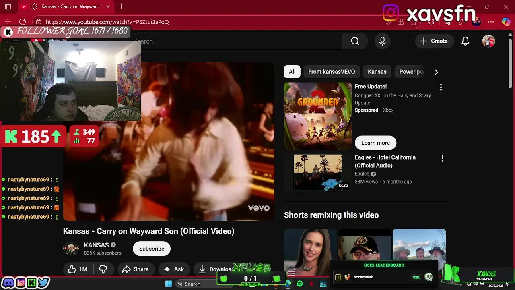This screenshot has width=515, height=290.
Task: Select the Kansas filter chip
Action: coord(377,72)
